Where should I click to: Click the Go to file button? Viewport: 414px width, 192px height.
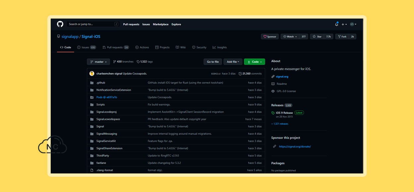(x=213, y=62)
